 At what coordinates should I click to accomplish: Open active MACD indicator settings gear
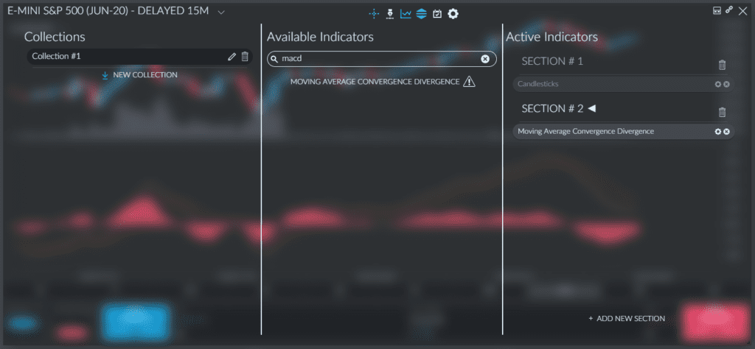tap(718, 132)
